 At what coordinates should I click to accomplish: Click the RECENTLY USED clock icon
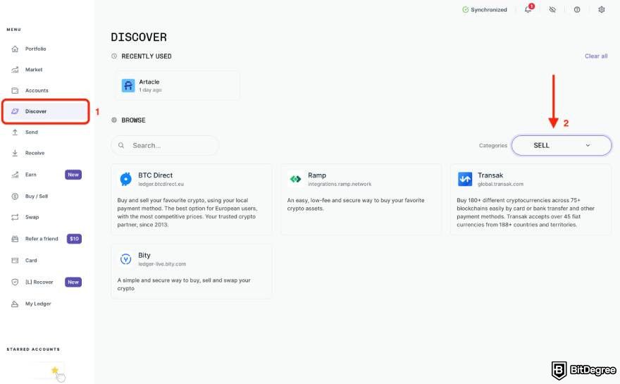point(114,56)
